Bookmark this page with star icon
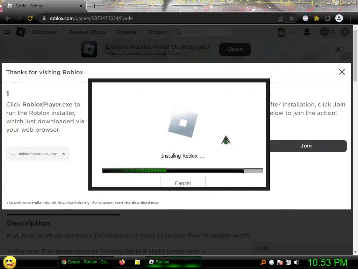The height and width of the screenshot is (269, 358). pos(292,18)
